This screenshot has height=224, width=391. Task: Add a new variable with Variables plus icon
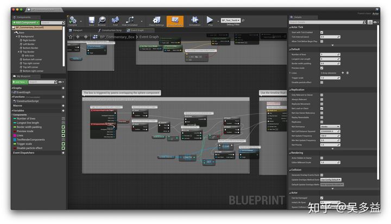pos(63,111)
